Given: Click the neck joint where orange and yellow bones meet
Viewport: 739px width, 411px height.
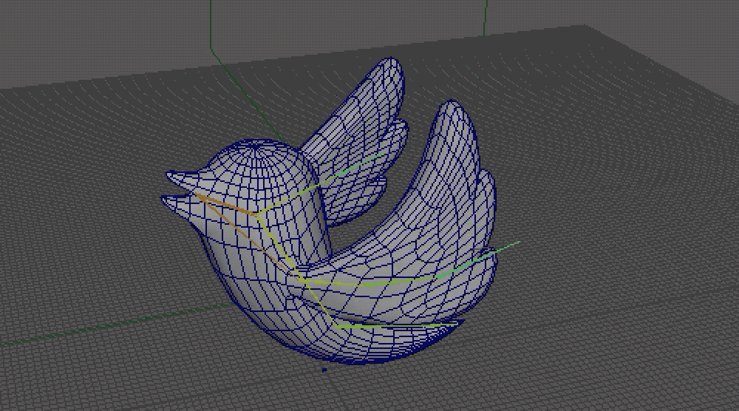Looking at the screenshot, I should click(257, 215).
